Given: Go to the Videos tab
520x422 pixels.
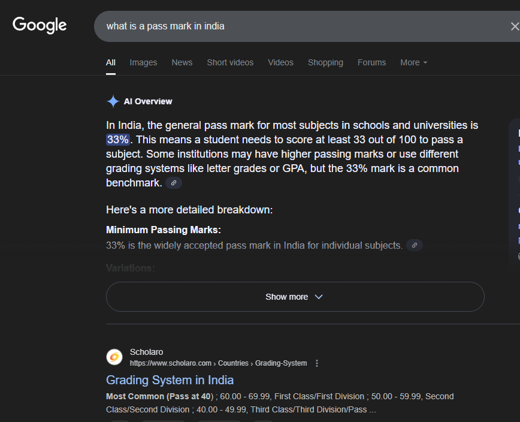Looking at the screenshot, I should (280, 62).
